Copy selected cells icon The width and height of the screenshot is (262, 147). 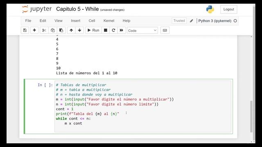click(x=53, y=30)
